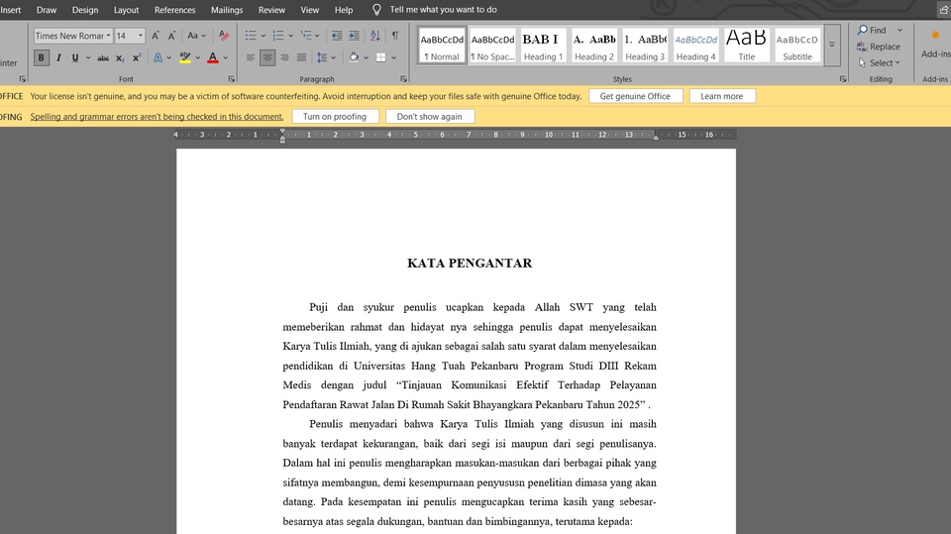Expand font color dropdown arrow
Viewport: 951px width, 534px height.
[226, 57]
